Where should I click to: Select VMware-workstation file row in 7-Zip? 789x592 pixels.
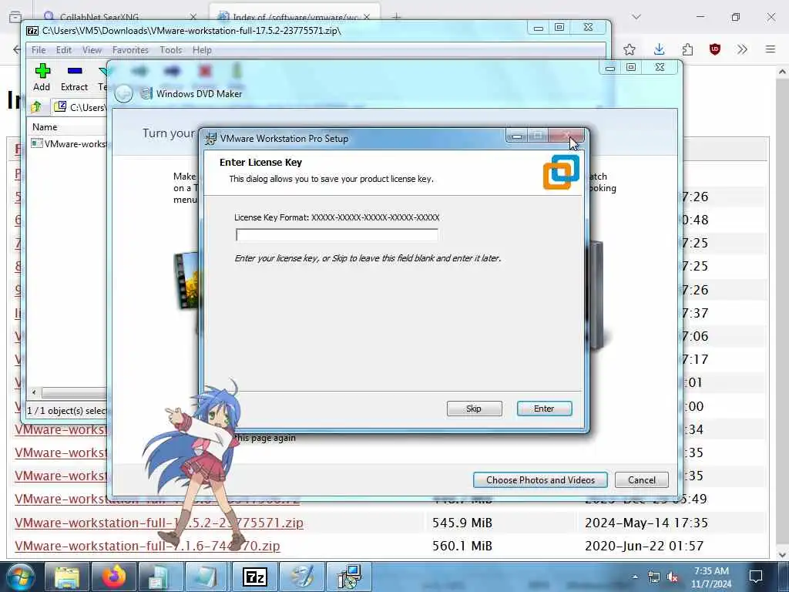69,144
